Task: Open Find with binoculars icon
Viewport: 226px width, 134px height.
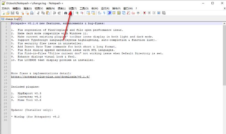Action: (66, 13)
